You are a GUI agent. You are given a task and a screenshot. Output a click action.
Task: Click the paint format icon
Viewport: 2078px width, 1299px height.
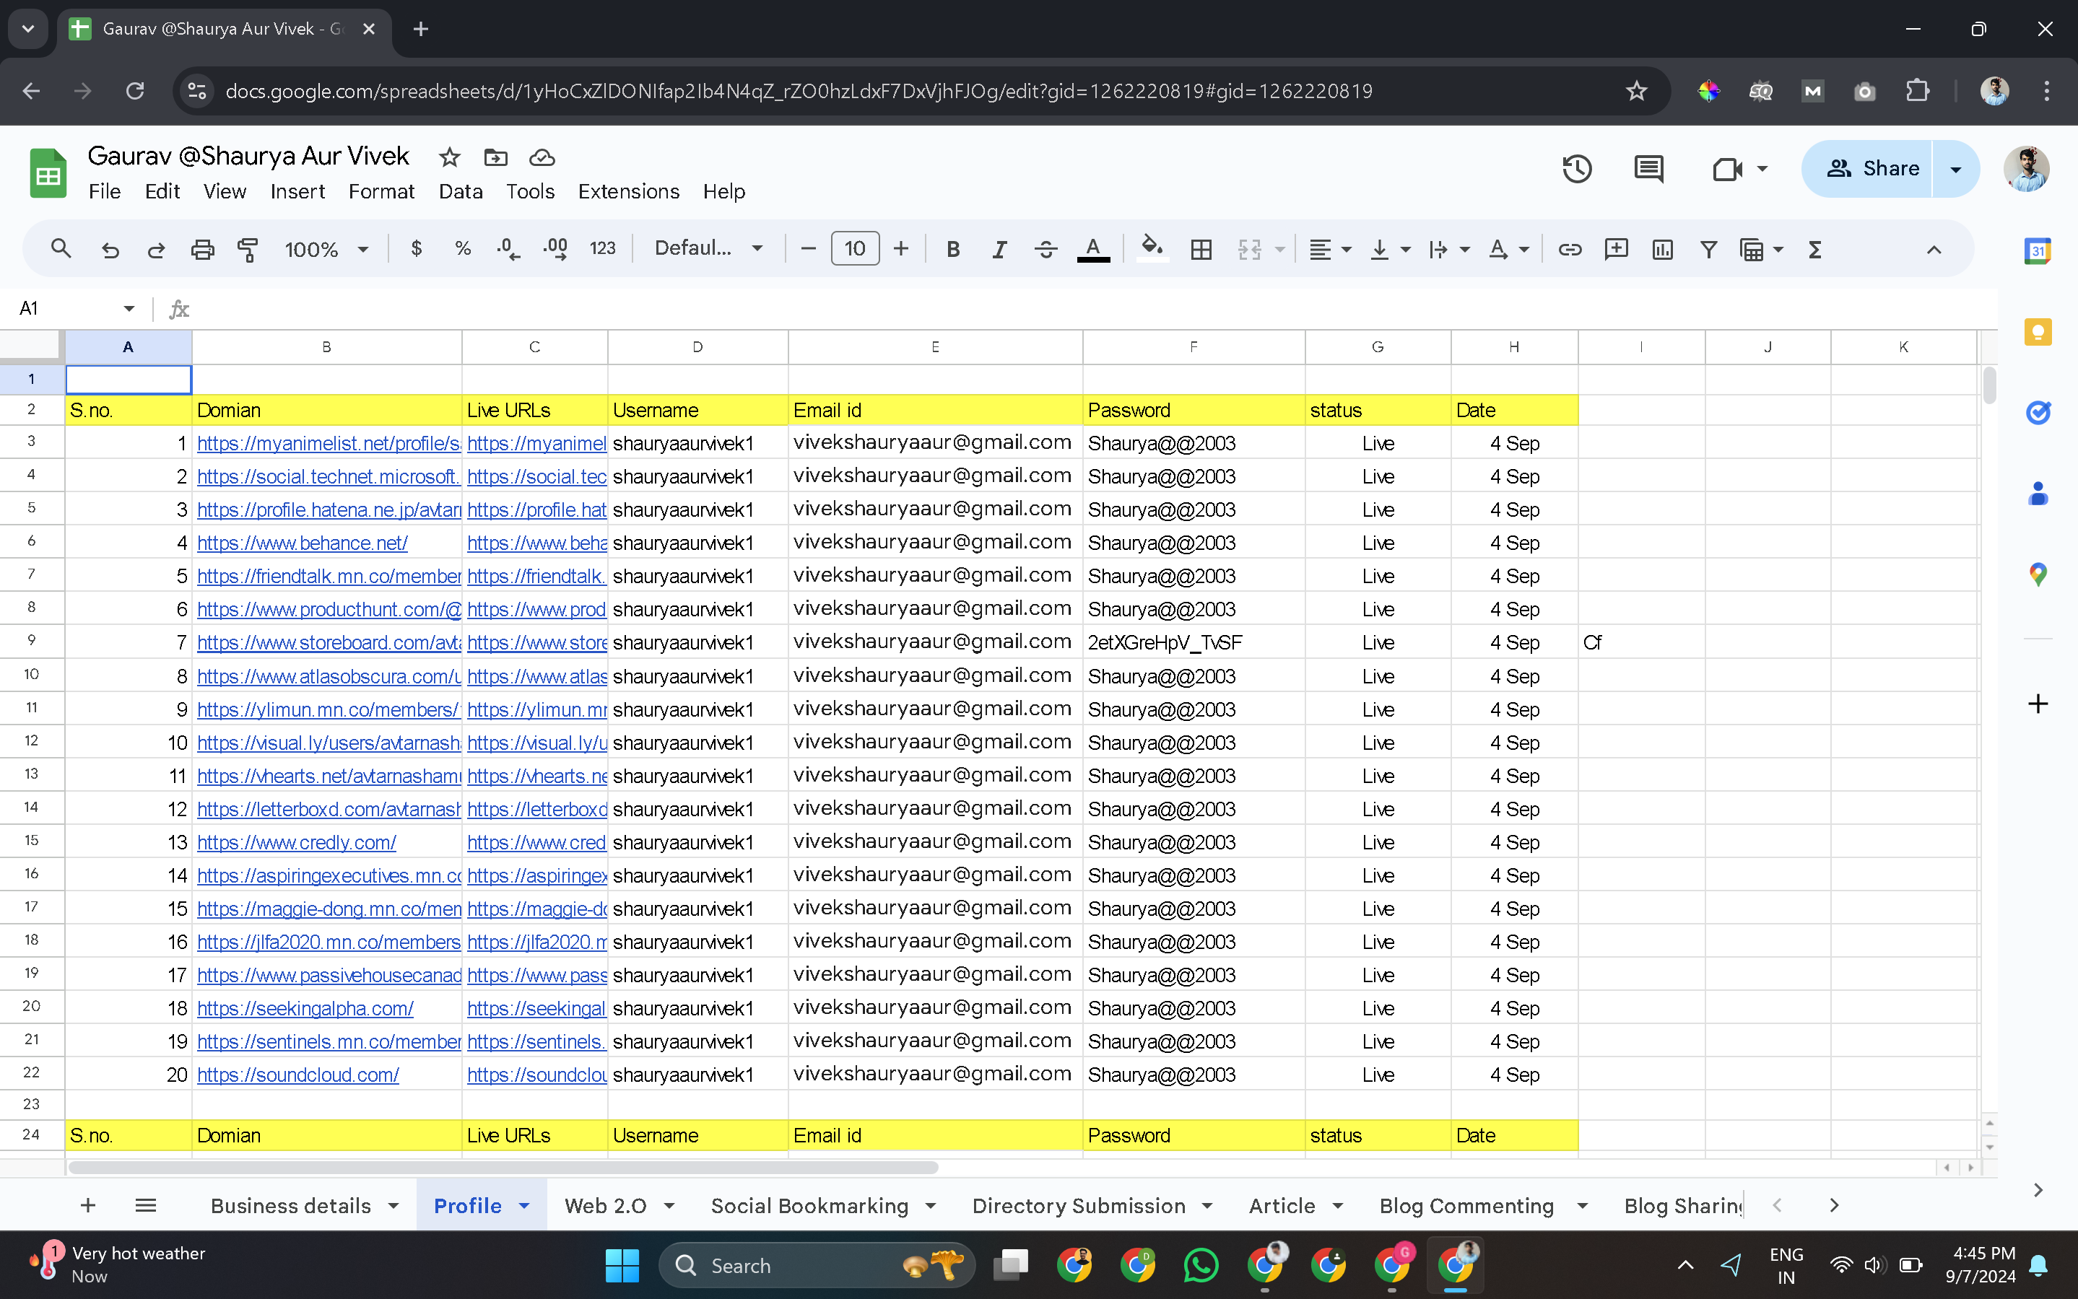pos(248,249)
